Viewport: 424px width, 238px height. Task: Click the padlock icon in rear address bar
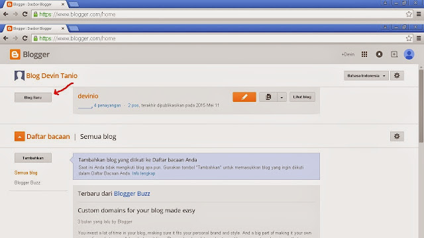click(x=35, y=14)
